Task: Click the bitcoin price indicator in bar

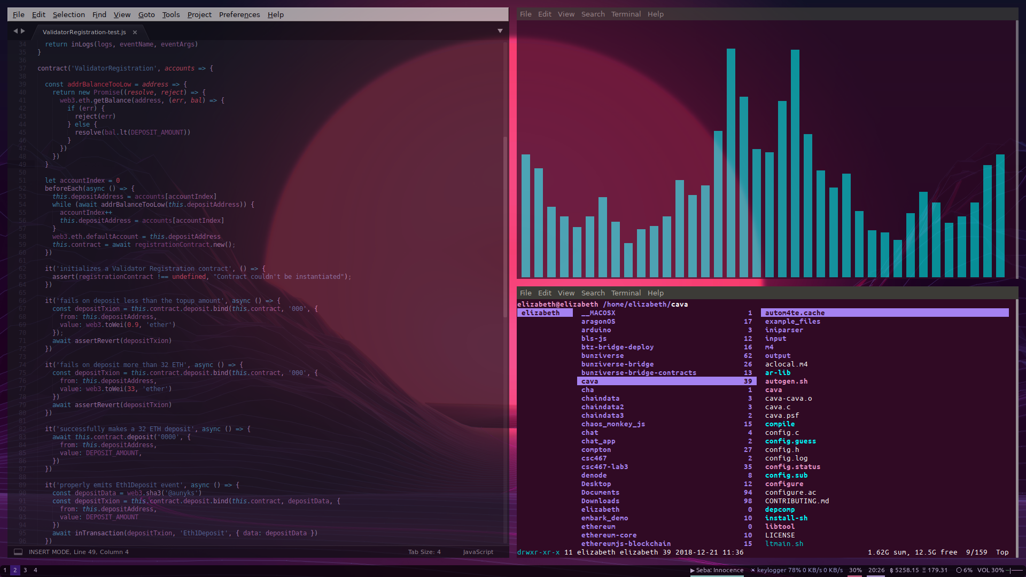Action: [903, 570]
